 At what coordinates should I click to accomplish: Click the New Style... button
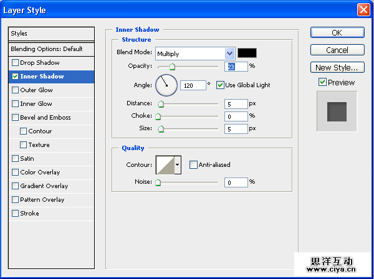[337, 67]
